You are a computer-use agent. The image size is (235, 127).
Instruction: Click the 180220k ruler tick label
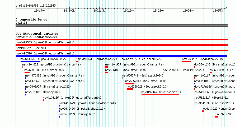tap(129, 11)
